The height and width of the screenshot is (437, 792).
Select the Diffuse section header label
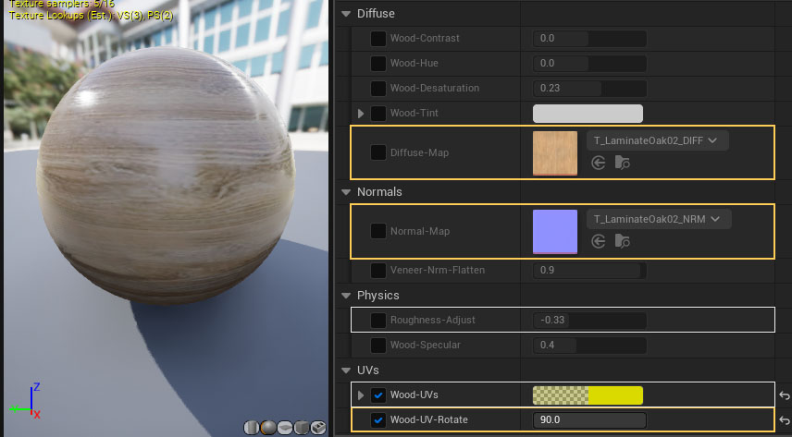[x=376, y=14]
